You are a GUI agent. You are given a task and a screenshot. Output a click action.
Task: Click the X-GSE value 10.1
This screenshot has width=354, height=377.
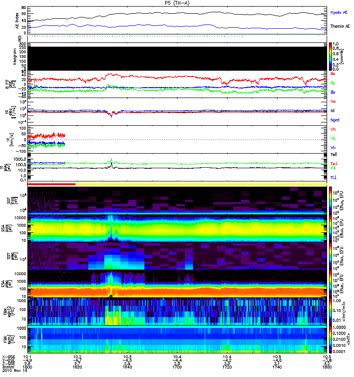(x=27, y=357)
